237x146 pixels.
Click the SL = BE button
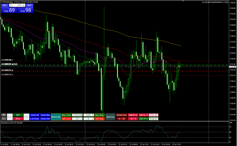[x=122, y=119]
